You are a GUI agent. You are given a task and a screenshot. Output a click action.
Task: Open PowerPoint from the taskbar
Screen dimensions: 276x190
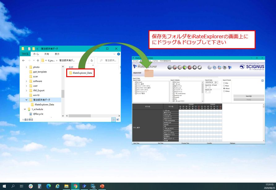coord(102,186)
